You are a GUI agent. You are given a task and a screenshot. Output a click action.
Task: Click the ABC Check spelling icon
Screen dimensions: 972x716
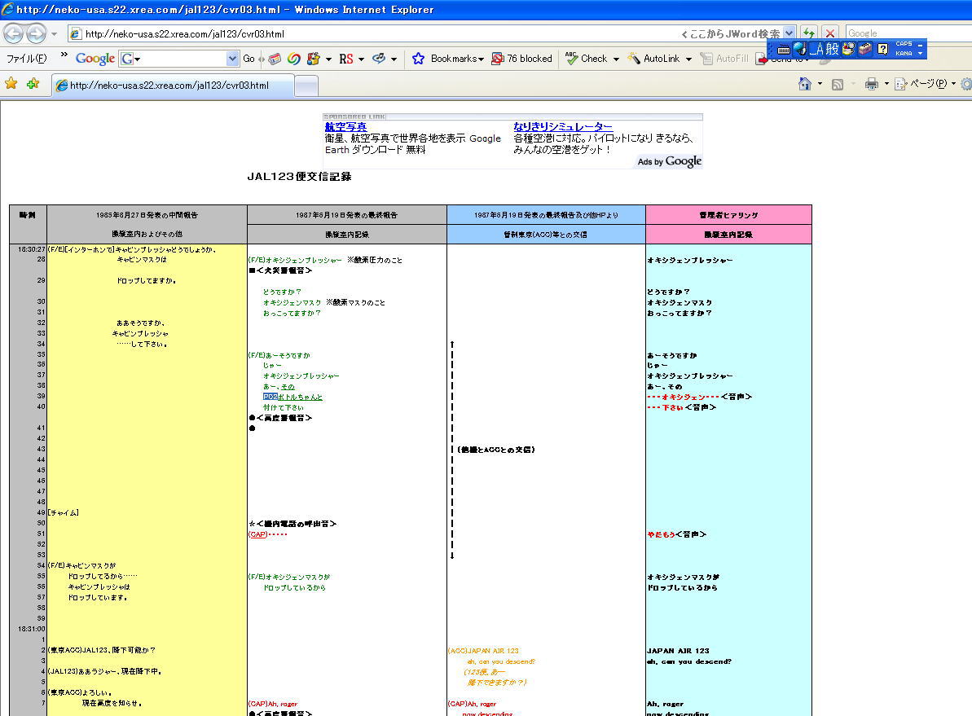click(x=571, y=59)
